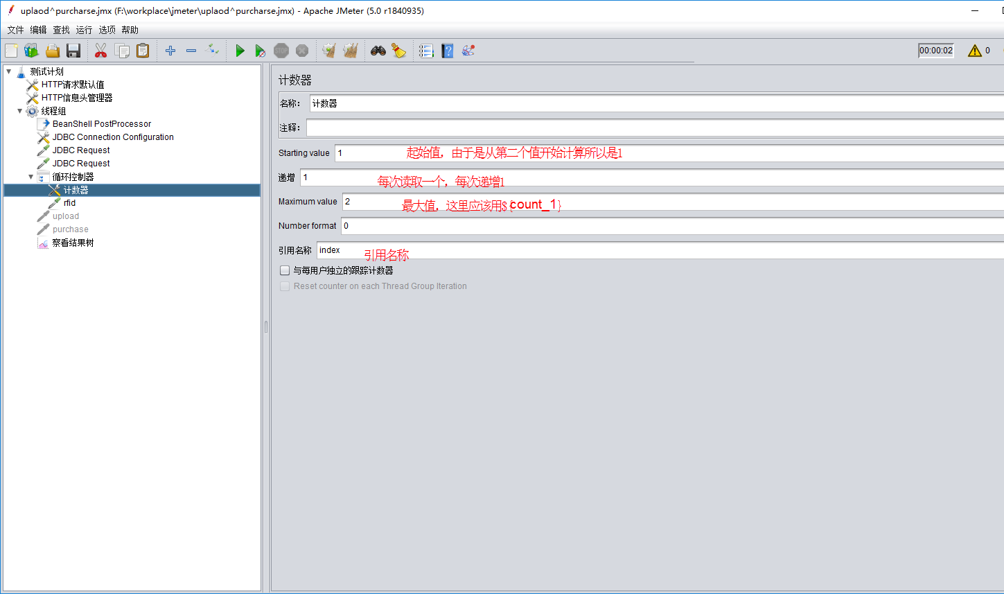Select BeanShell PostProcessor tree item
The image size is (1004, 594).
pos(102,124)
